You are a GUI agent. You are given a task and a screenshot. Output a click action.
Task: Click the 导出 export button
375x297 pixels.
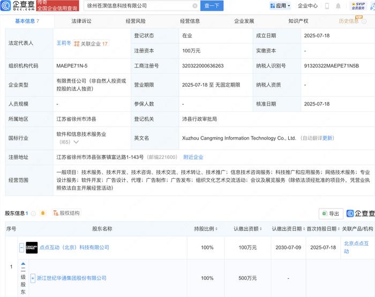point(331,214)
